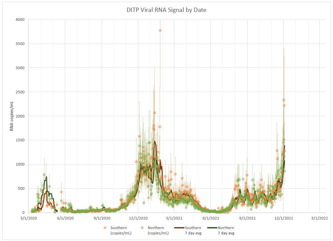
Task: Click the 9/1/2020 date axis label
Action: click(x=101, y=218)
